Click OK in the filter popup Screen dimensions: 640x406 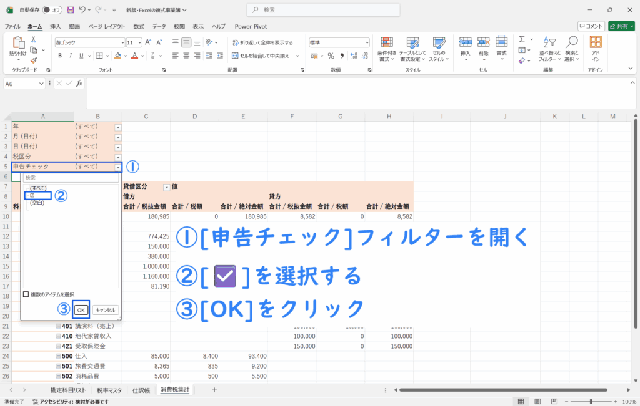[x=81, y=309]
